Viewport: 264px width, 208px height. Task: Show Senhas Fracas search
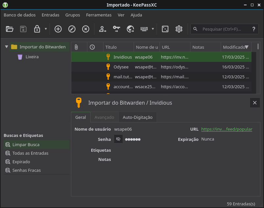36,170
